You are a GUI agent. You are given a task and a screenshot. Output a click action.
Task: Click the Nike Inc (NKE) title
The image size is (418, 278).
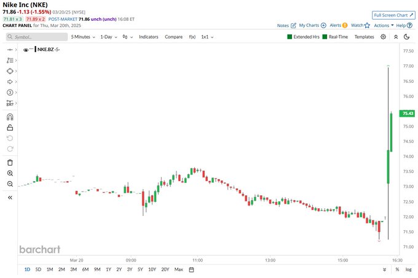click(x=25, y=5)
